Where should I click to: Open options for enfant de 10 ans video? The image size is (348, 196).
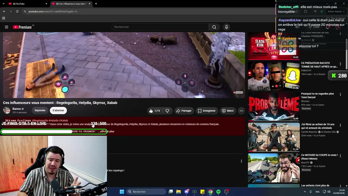tap(340, 125)
